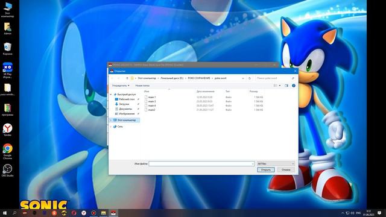Expand the Этот компьютер tree node
This screenshot has height=217, width=386.
(x=111, y=120)
